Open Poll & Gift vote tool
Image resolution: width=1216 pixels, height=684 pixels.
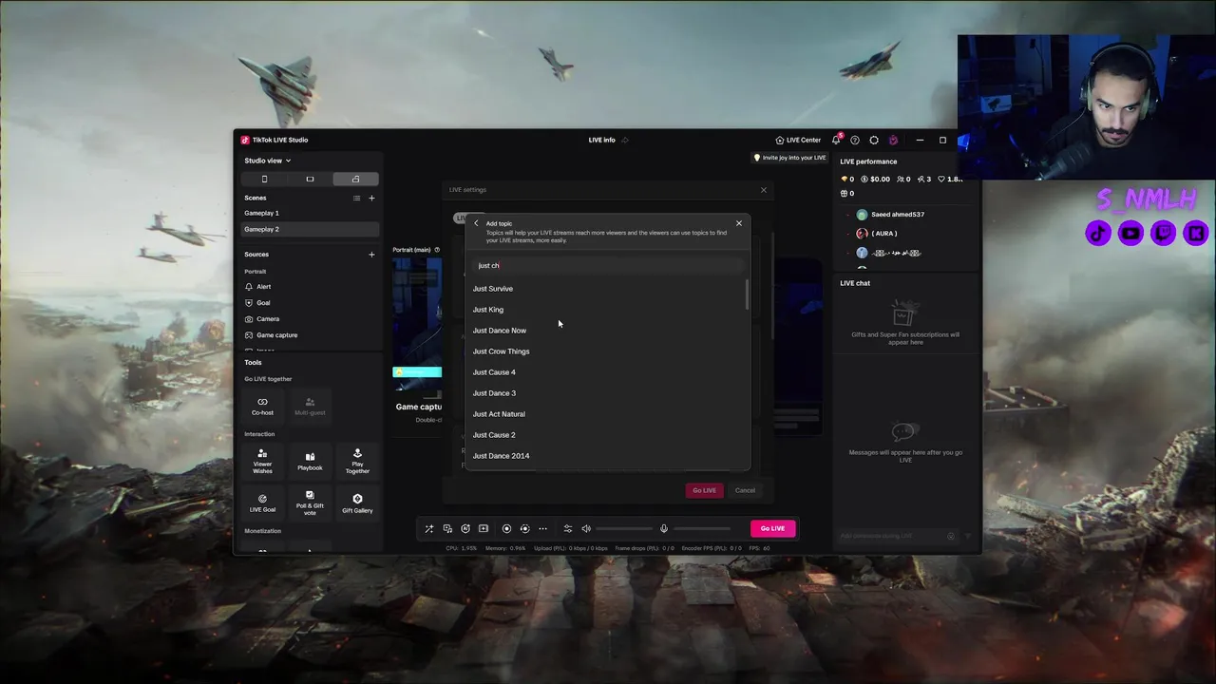(310, 503)
